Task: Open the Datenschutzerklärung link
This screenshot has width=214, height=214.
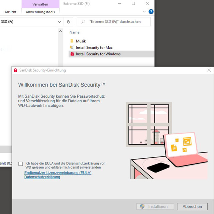Action: click(42, 177)
